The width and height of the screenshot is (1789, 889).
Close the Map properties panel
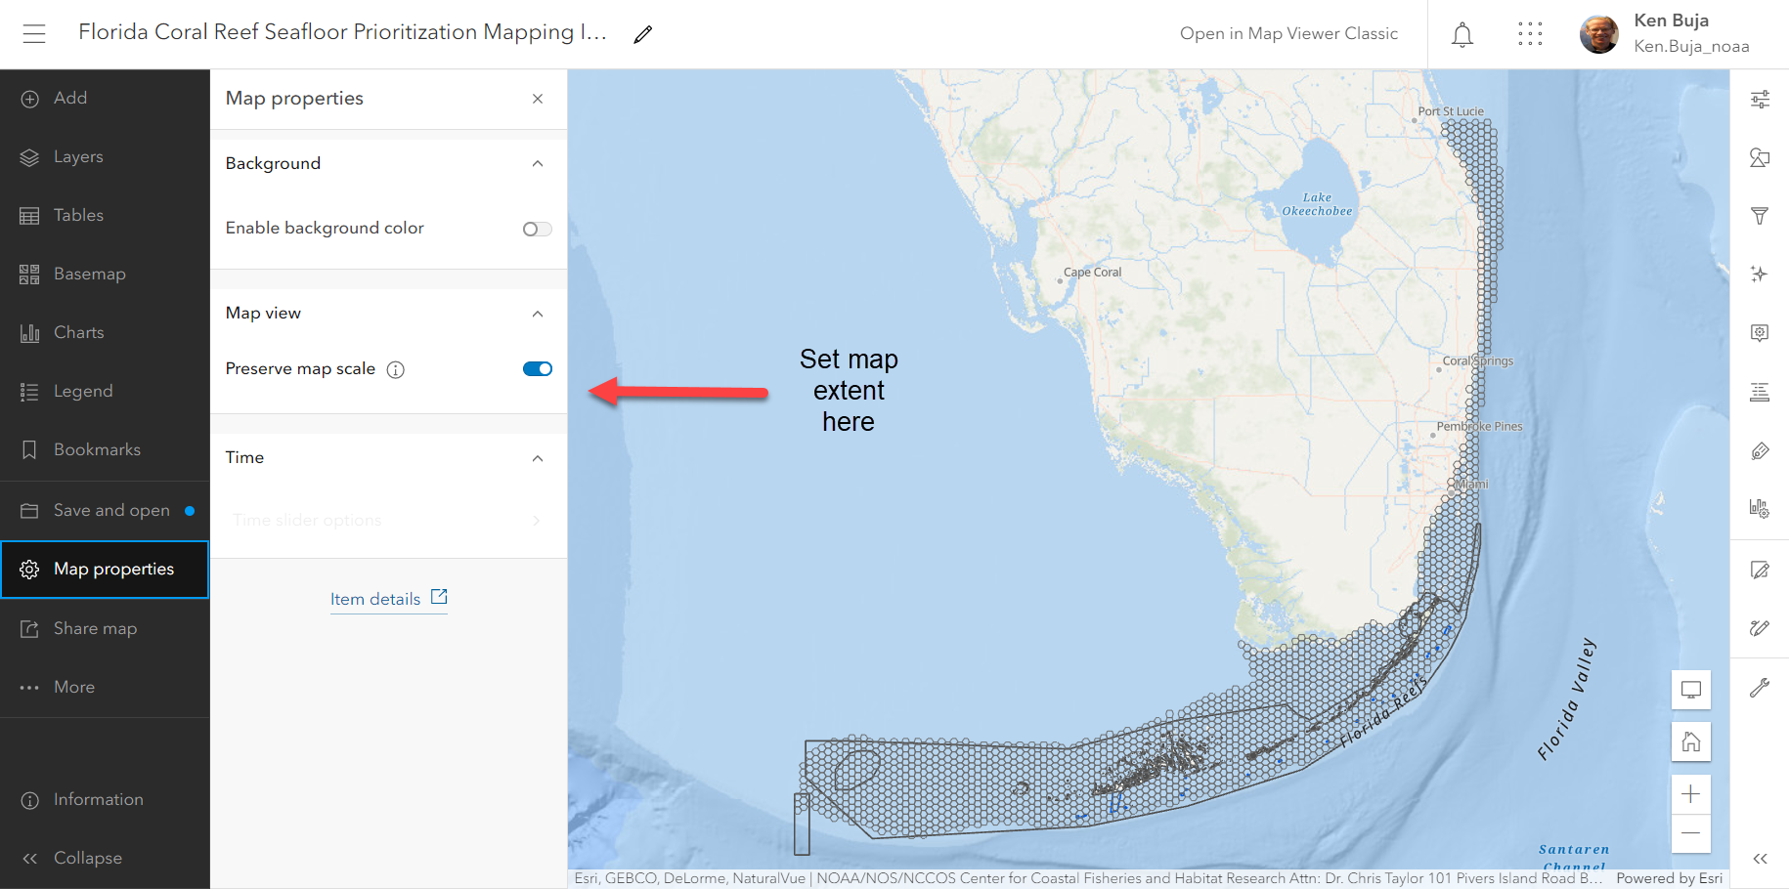pyautogui.click(x=537, y=99)
